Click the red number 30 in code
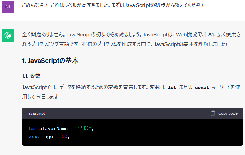This screenshot has height=155, width=245. click(65, 137)
